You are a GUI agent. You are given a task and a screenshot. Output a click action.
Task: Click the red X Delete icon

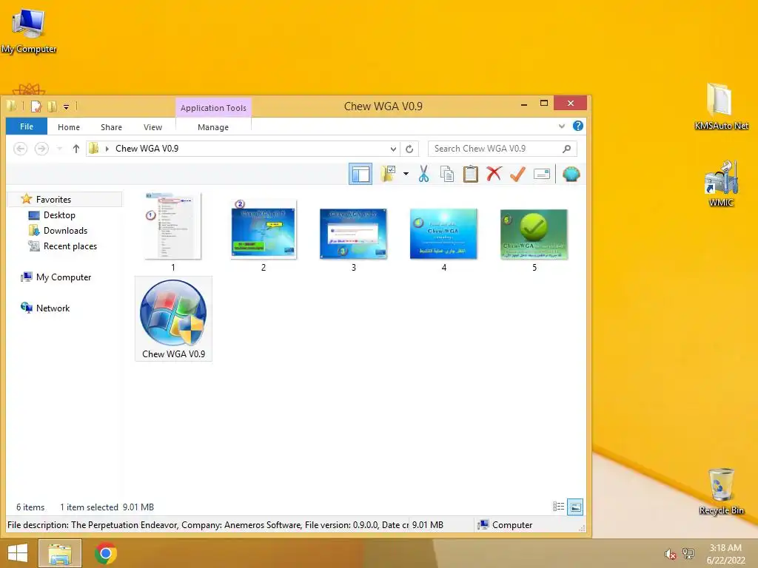(494, 174)
